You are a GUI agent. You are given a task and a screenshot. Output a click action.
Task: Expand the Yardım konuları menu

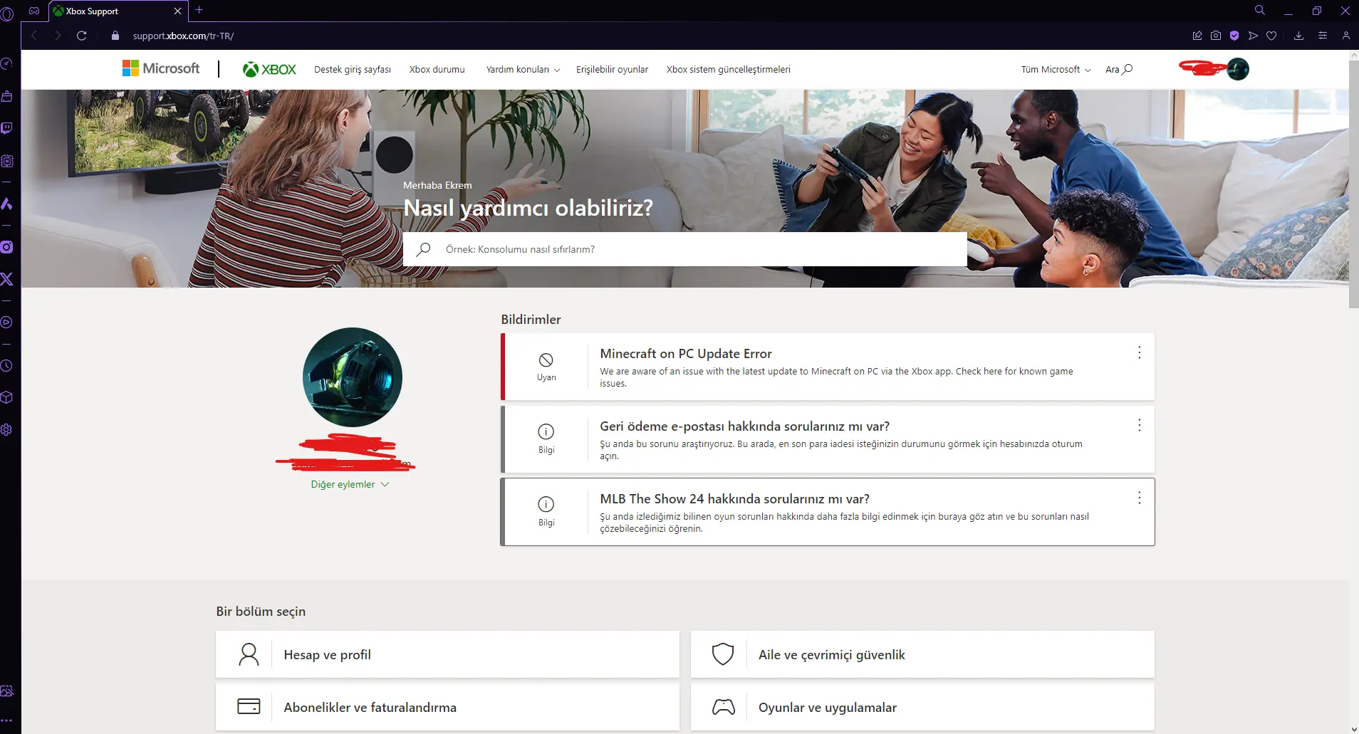pos(523,70)
